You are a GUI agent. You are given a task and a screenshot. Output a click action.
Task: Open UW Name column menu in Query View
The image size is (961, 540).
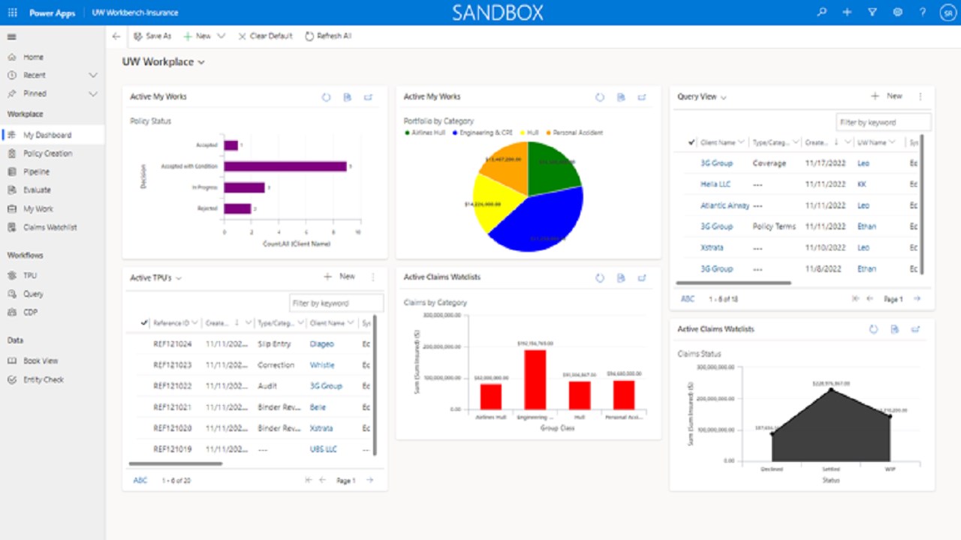893,142
